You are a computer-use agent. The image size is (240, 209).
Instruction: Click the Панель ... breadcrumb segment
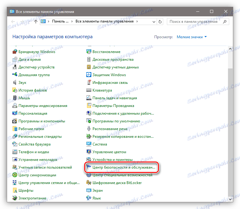click(x=60, y=21)
